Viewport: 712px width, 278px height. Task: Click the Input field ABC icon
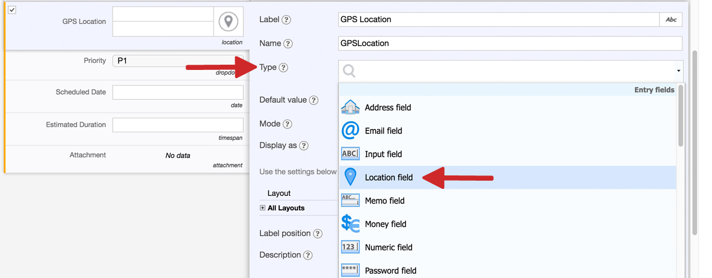[x=350, y=154]
